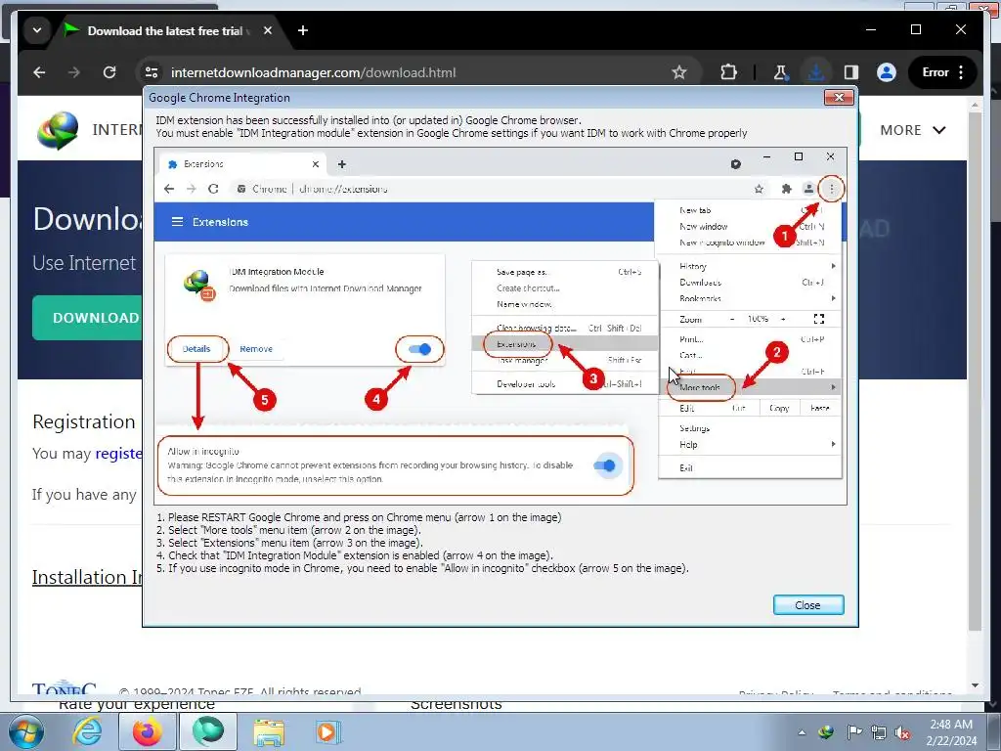Open the Windows Start menu
Image resolution: width=1001 pixels, height=751 pixels.
coord(25,732)
